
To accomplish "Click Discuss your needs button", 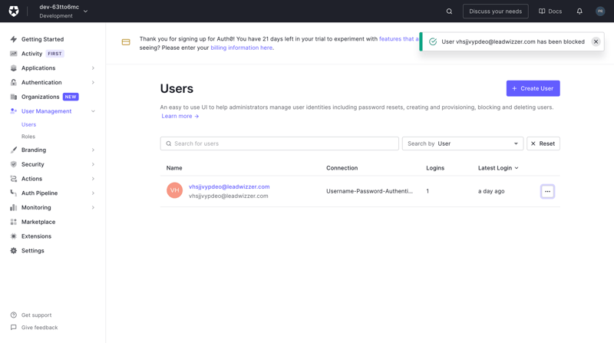I will [495, 12].
